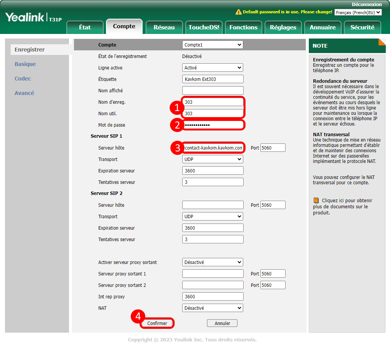Switch to the Réseau tab
390x346 pixels.
click(x=164, y=27)
